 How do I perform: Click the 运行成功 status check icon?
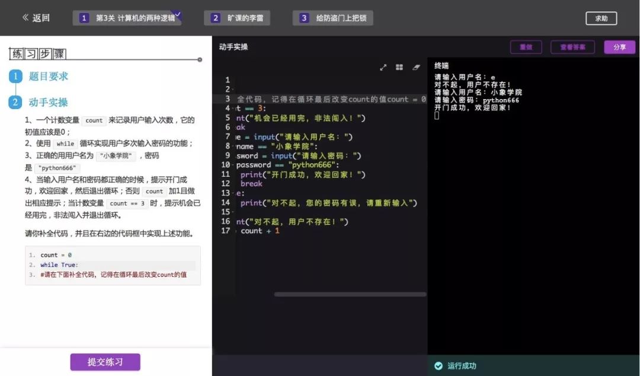pyautogui.click(x=439, y=366)
